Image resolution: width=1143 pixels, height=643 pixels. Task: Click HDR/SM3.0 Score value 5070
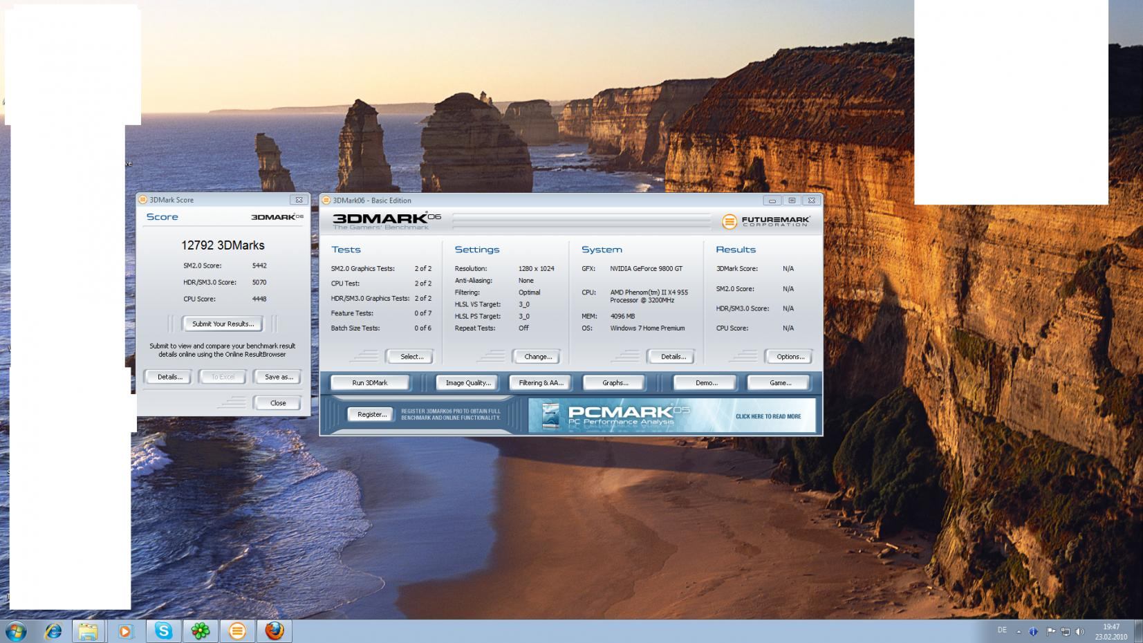259,282
